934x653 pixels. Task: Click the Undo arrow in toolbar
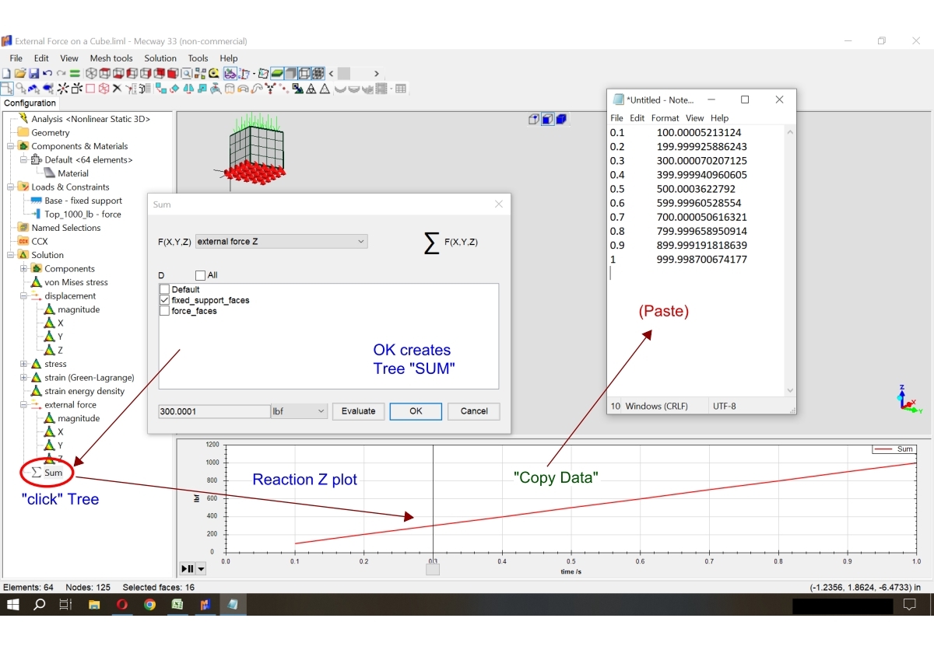tap(47, 74)
